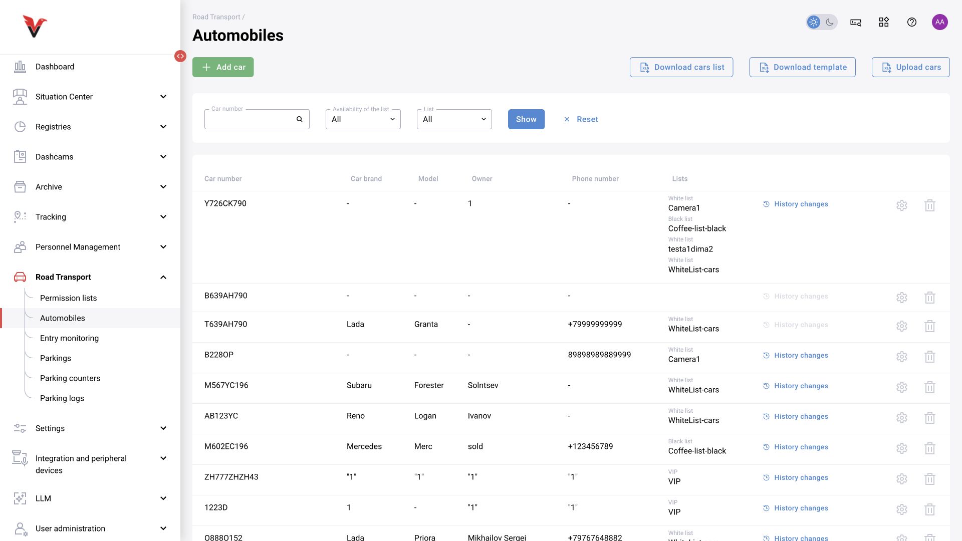Open settings gear for car M602EC196

(x=902, y=448)
